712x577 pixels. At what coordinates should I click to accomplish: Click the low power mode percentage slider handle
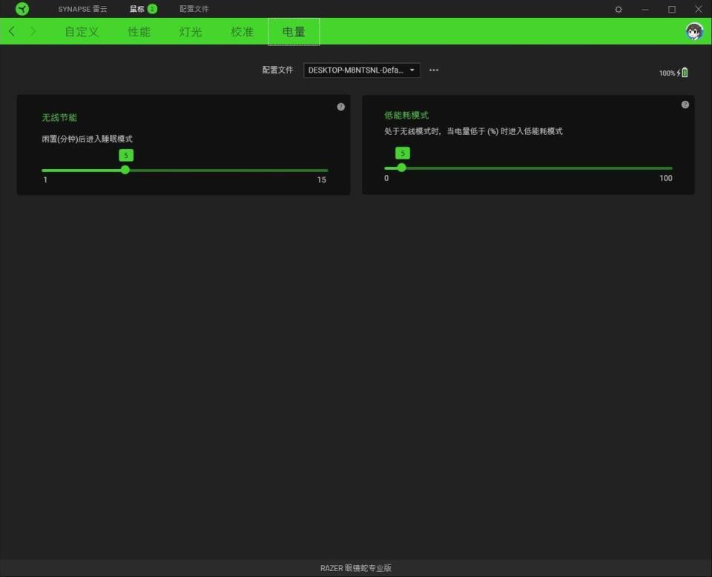(401, 168)
